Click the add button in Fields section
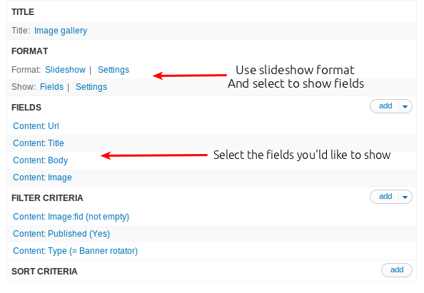Screen dimensions: 424x293 [385, 106]
